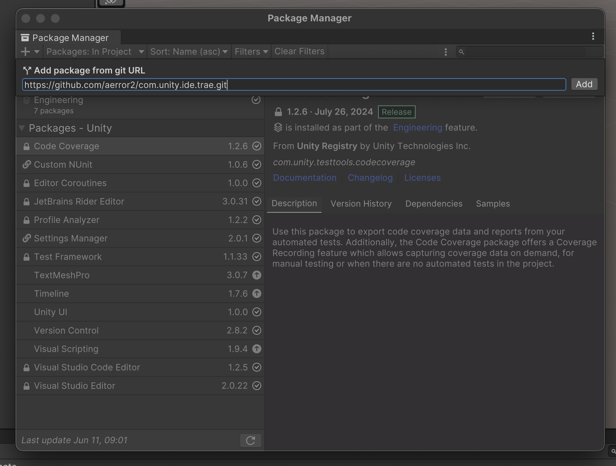The image size is (616, 466).
Task: Click the update arrow icon for TextMeshPro
Action: click(257, 275)
